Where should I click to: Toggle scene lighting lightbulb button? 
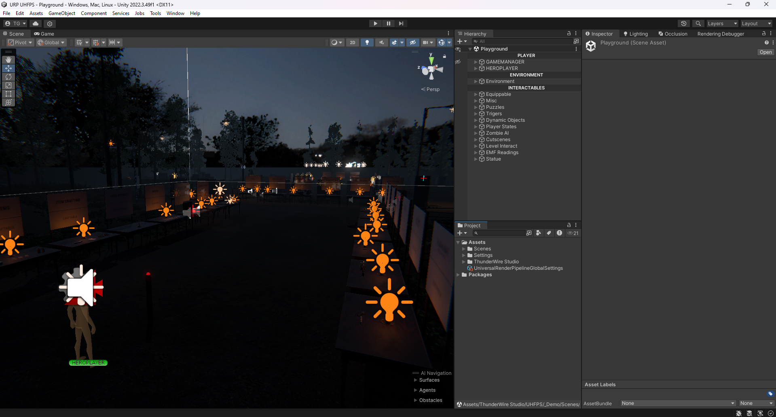[367, 42]
